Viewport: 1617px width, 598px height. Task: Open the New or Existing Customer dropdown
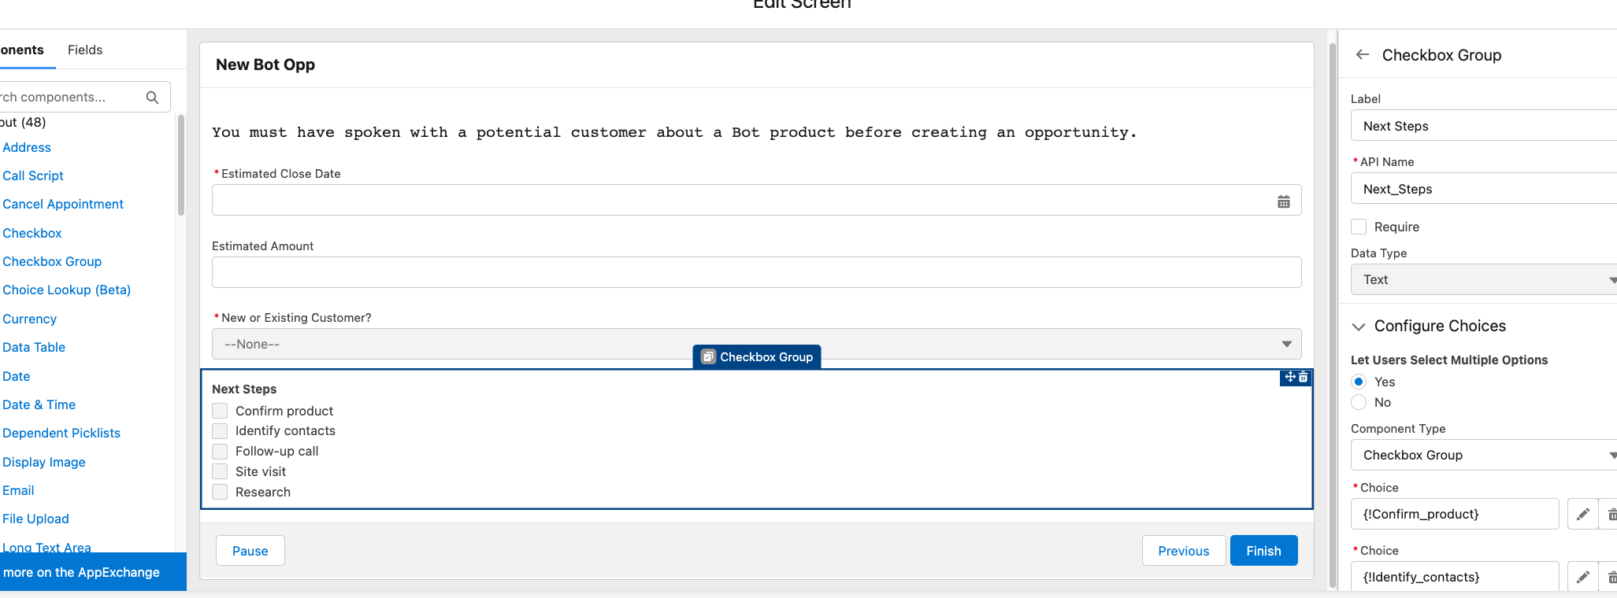[756, 344]
